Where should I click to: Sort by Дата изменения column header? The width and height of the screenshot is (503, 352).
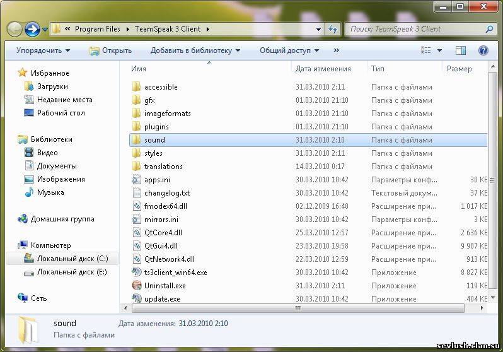click(x=323, y=69)
